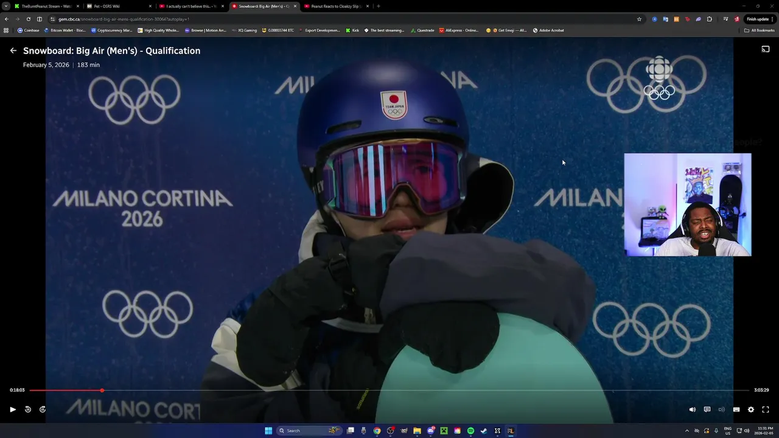Open the Kick bookmark
Viewport: 779px width, 438px height.
click(352, 30)
